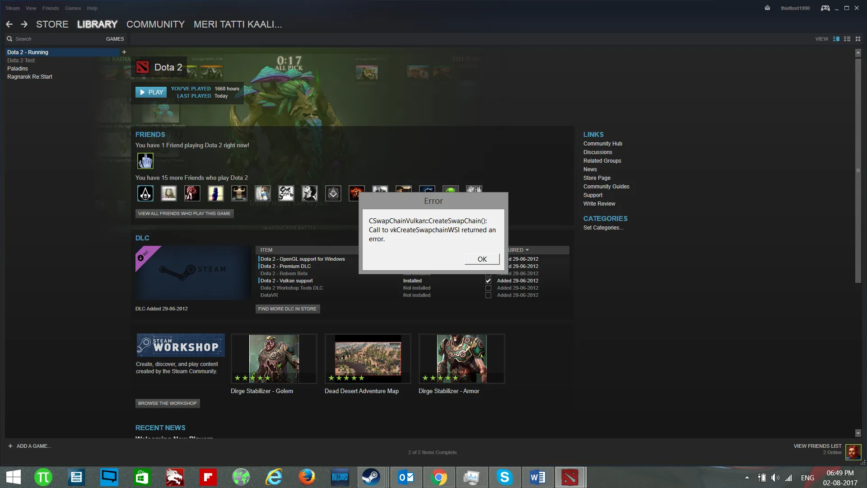Open thieflord1990 account dropdown
The width and height of the screenshot is (867, 488).
[795, 8]
